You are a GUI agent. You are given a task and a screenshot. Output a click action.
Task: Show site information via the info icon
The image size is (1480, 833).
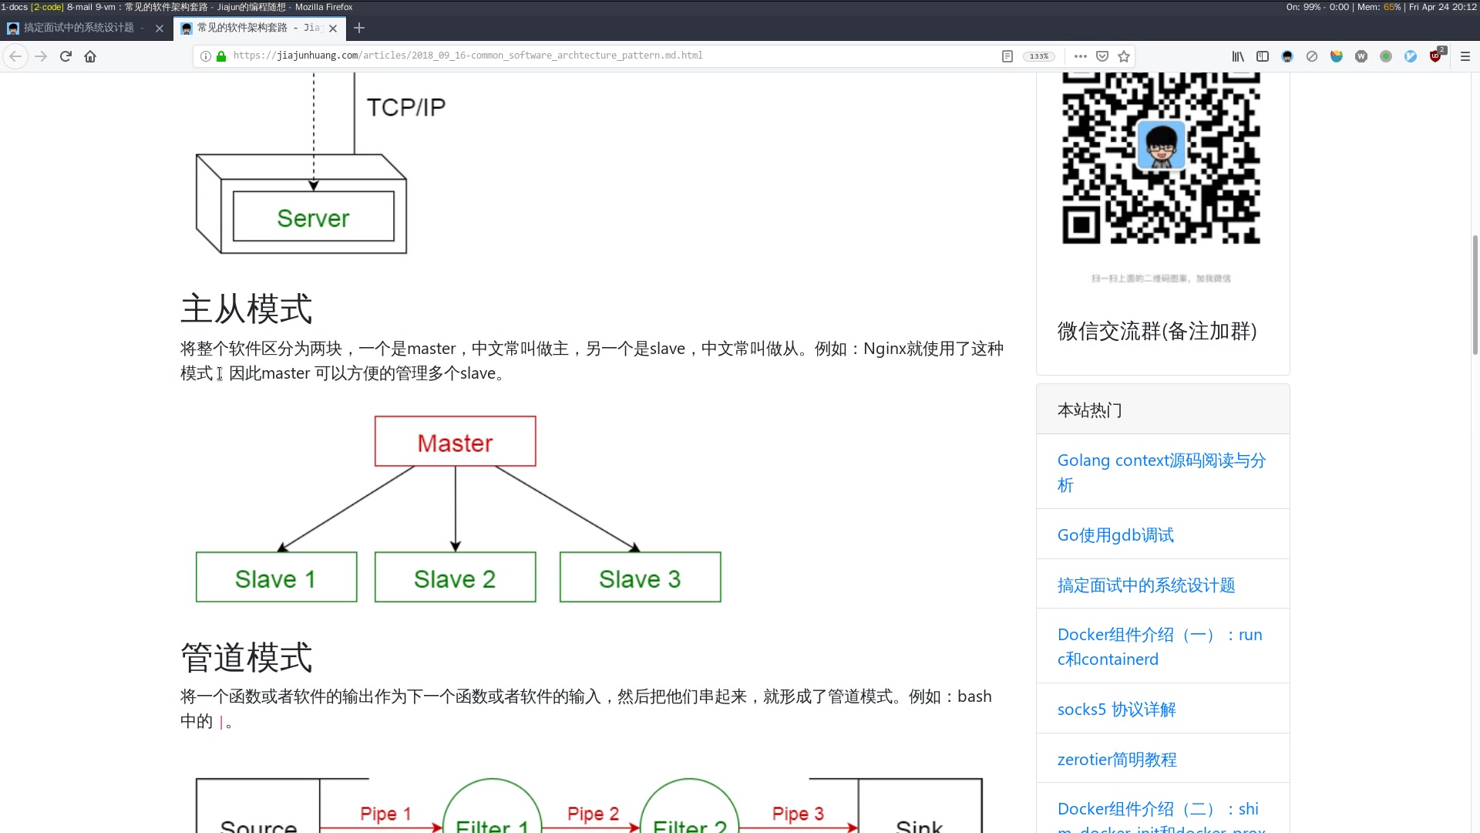pos(206,56)
